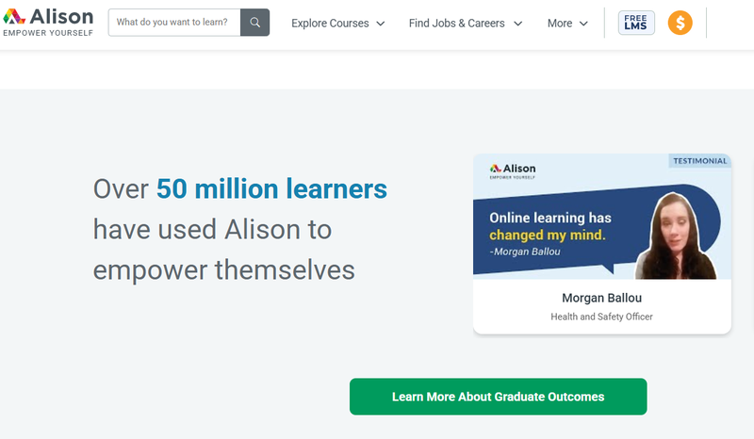This screenshot has width=754, height=439.
Task: Click the small Alison logo in the testimonial card
Action: tap(513, 171)
